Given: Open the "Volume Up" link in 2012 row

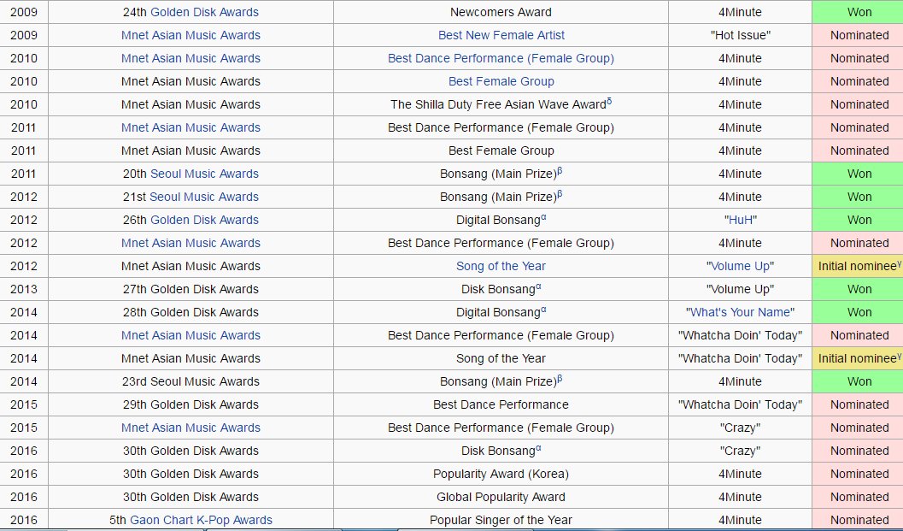Looking at the screenshot, I should [x=740, y=266].
